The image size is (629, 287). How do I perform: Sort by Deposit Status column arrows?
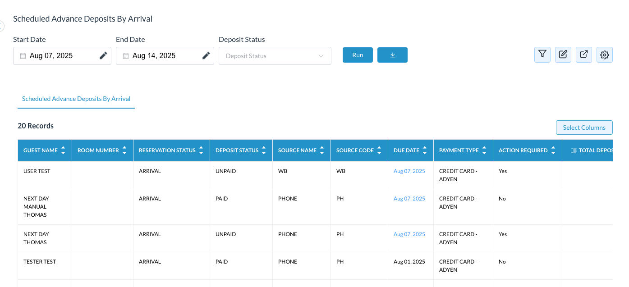(264, 150)
